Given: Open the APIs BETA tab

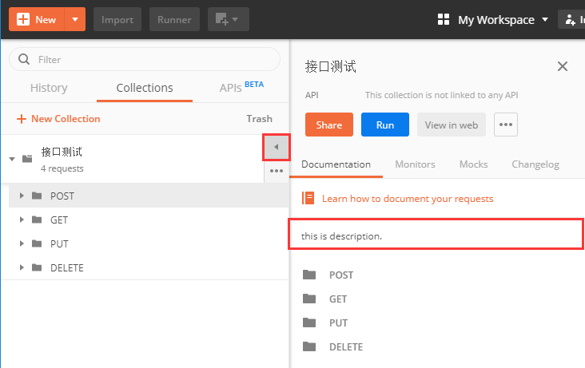Looking at the screenshot, I should click(241, 87).
